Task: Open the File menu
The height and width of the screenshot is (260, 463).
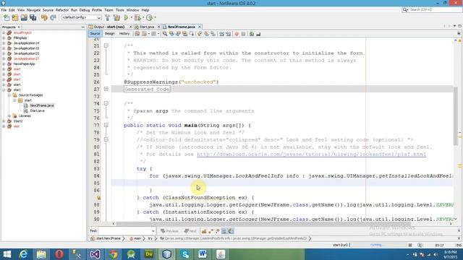Action: click(4, 10)
